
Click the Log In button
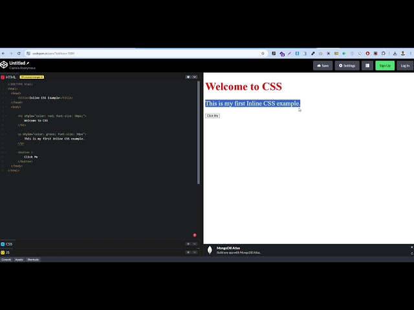405,66
